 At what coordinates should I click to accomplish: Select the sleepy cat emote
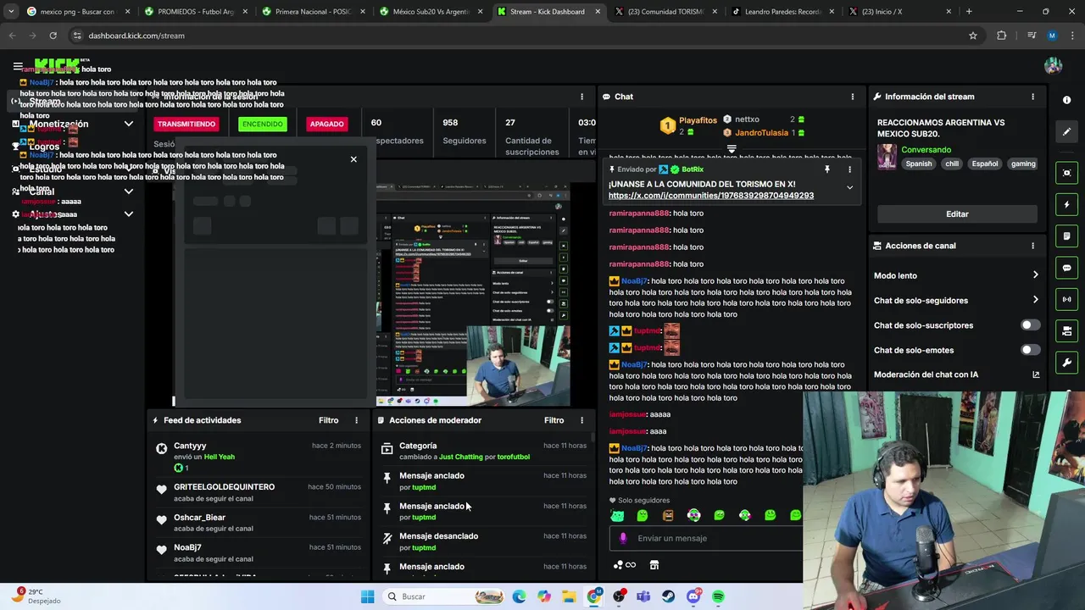617,515
